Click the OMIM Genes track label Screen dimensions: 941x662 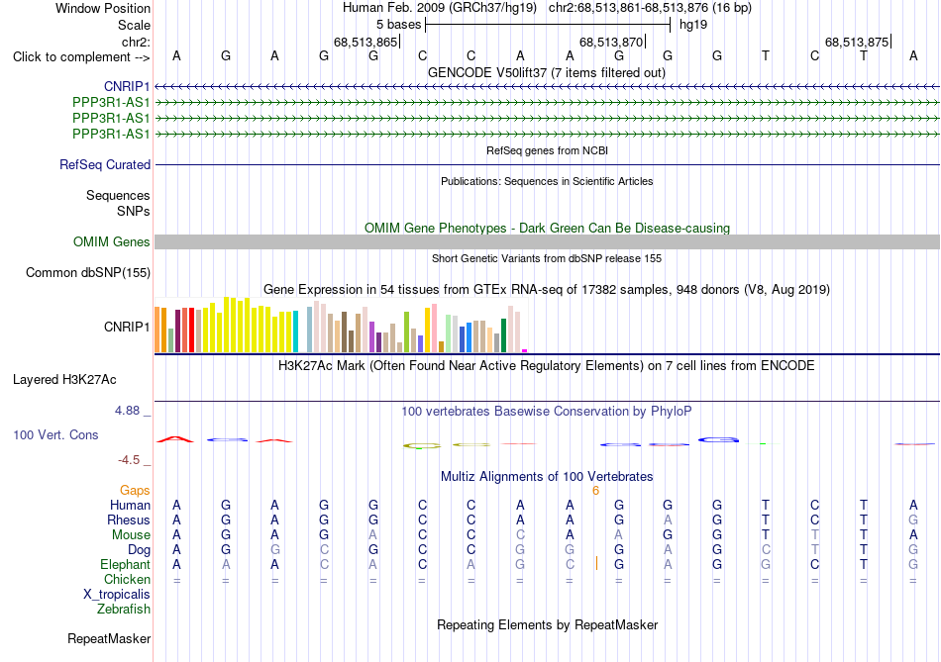[x=112, y=241]
